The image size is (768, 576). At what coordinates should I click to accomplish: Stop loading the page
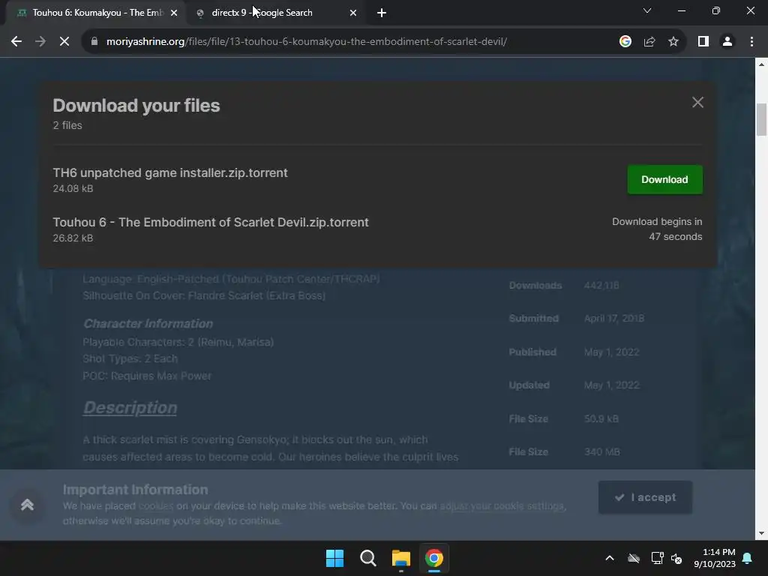click(x=64, y=42)
